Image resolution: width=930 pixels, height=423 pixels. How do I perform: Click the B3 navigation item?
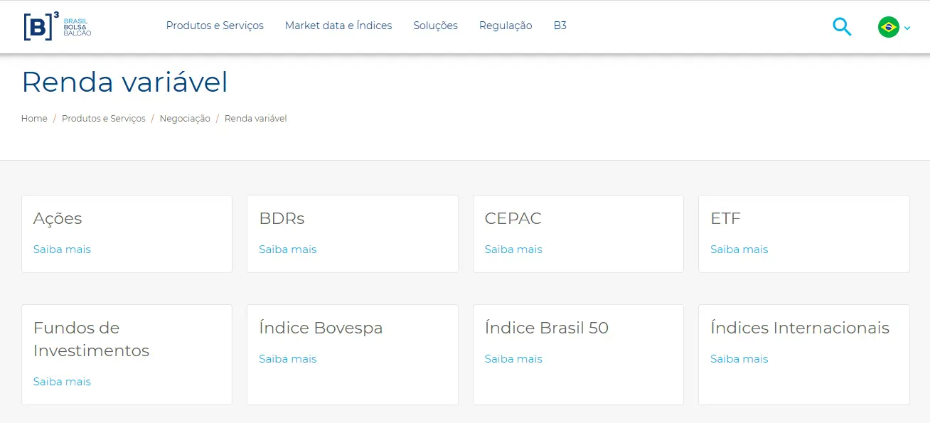point(560,26)
